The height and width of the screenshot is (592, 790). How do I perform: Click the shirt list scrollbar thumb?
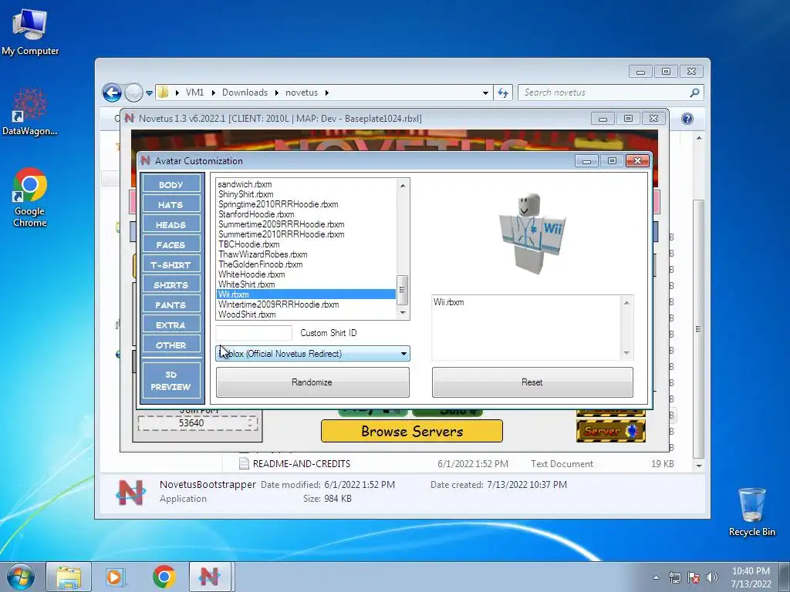[402, 290]
